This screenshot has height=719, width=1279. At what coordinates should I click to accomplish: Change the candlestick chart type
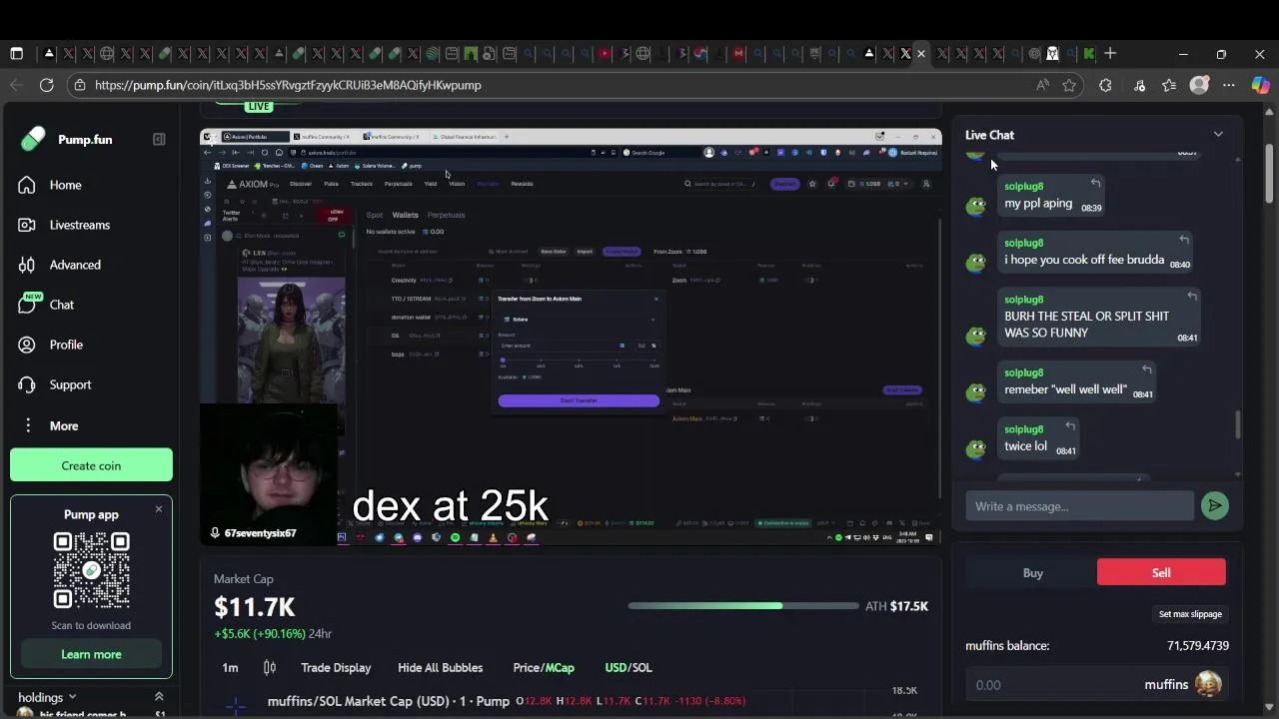(x=269, y=668)
